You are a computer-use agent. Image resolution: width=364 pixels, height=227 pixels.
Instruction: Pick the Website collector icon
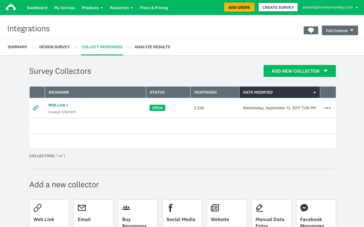tap(215, 208)
